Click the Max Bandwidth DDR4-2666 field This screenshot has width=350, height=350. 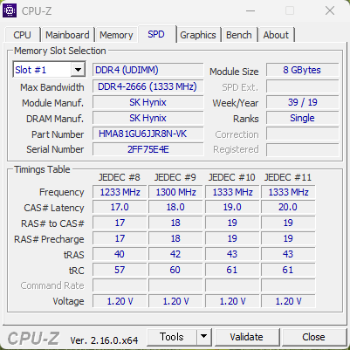click(148, 86)
